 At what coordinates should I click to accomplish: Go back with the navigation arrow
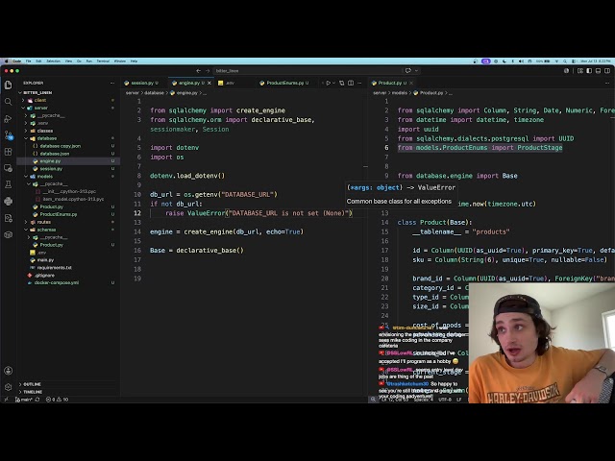coord(198,71)
